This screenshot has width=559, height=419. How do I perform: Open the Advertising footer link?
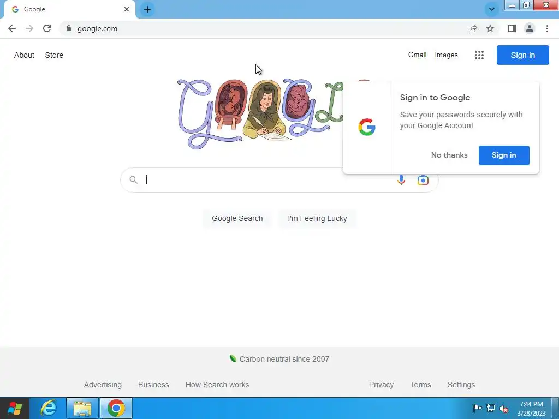click(x=103, y=385)
